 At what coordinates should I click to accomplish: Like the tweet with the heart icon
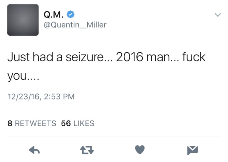pyautogui.click(x=140, y=150)
